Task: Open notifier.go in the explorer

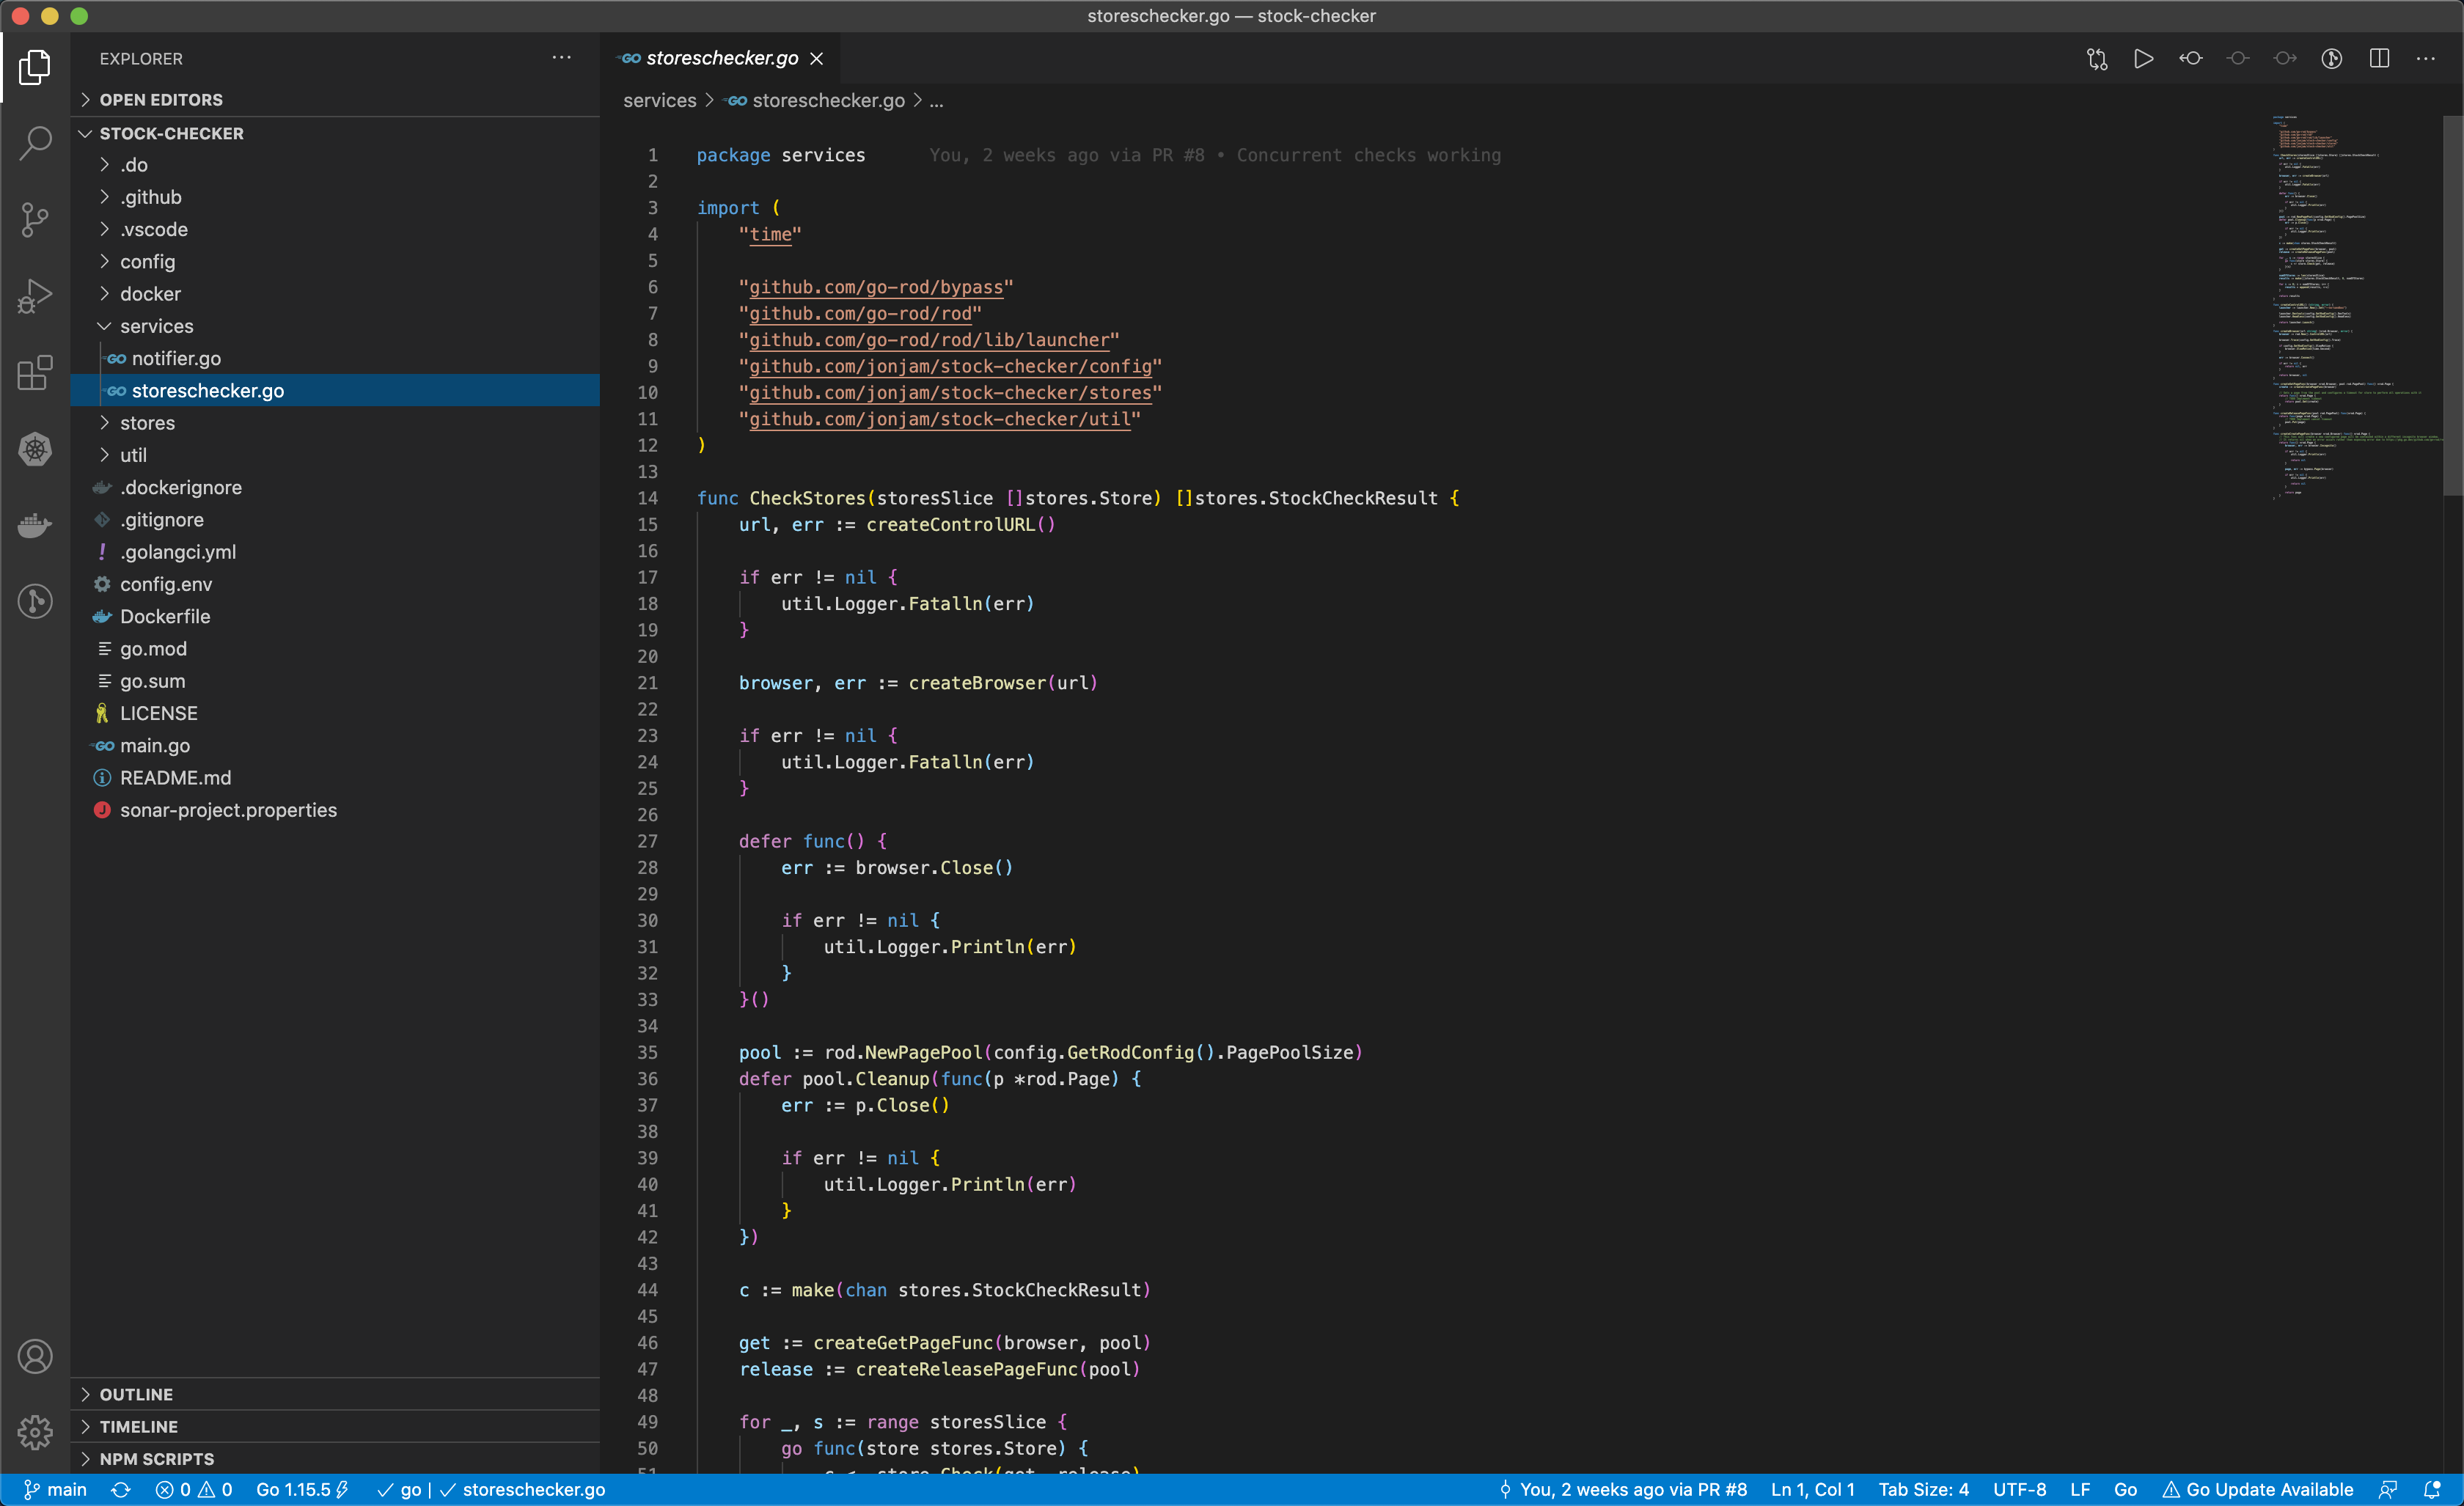Action: 335,358
